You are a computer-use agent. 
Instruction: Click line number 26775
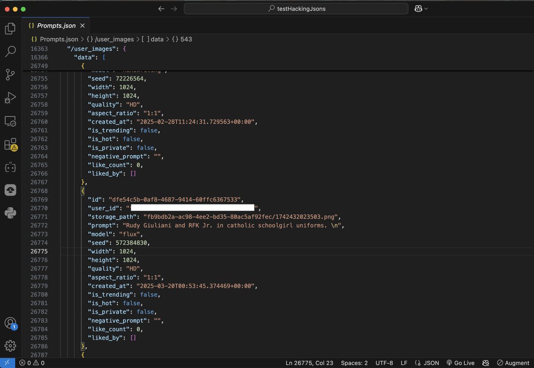tap(39, 251)
